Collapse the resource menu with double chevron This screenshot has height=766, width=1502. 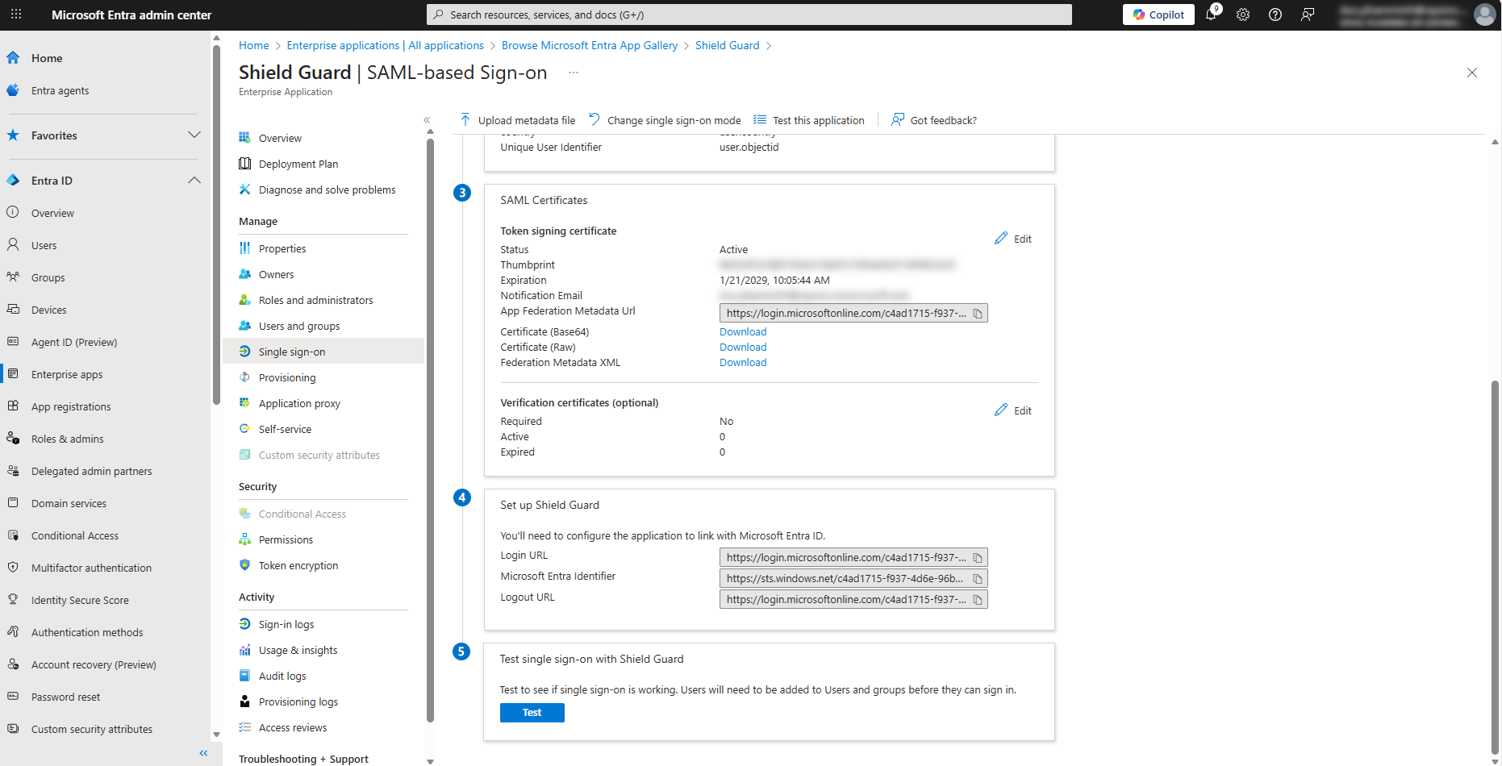click(427, 120)
